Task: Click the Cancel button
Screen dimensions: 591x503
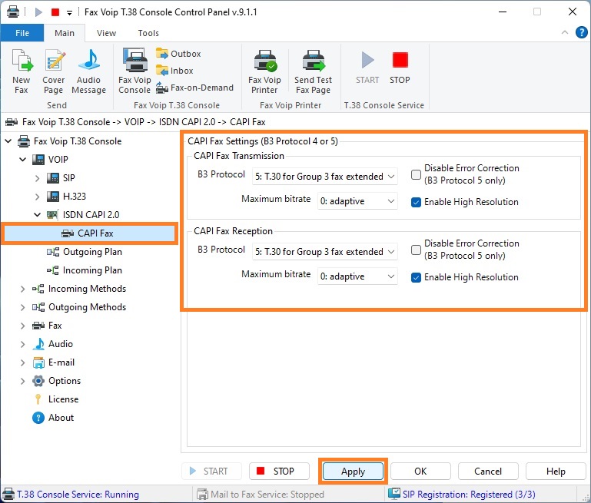Action: 488,472
